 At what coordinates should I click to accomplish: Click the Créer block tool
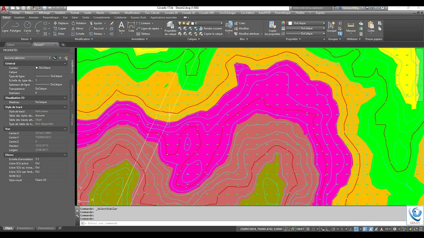tap(240, 23)
